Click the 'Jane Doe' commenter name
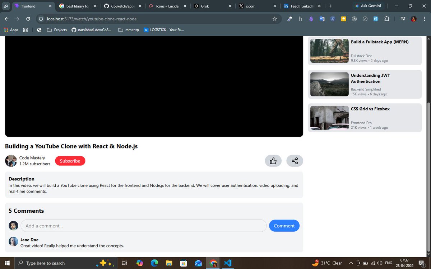Screen dimensions: 431x269 pos(29,240)
